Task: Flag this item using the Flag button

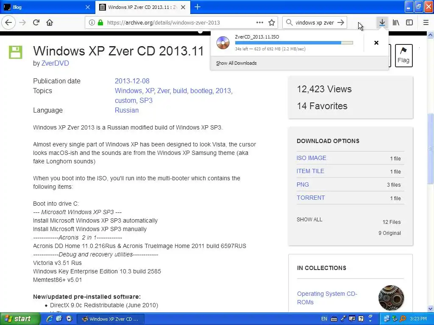Action: tap(403, 55)
